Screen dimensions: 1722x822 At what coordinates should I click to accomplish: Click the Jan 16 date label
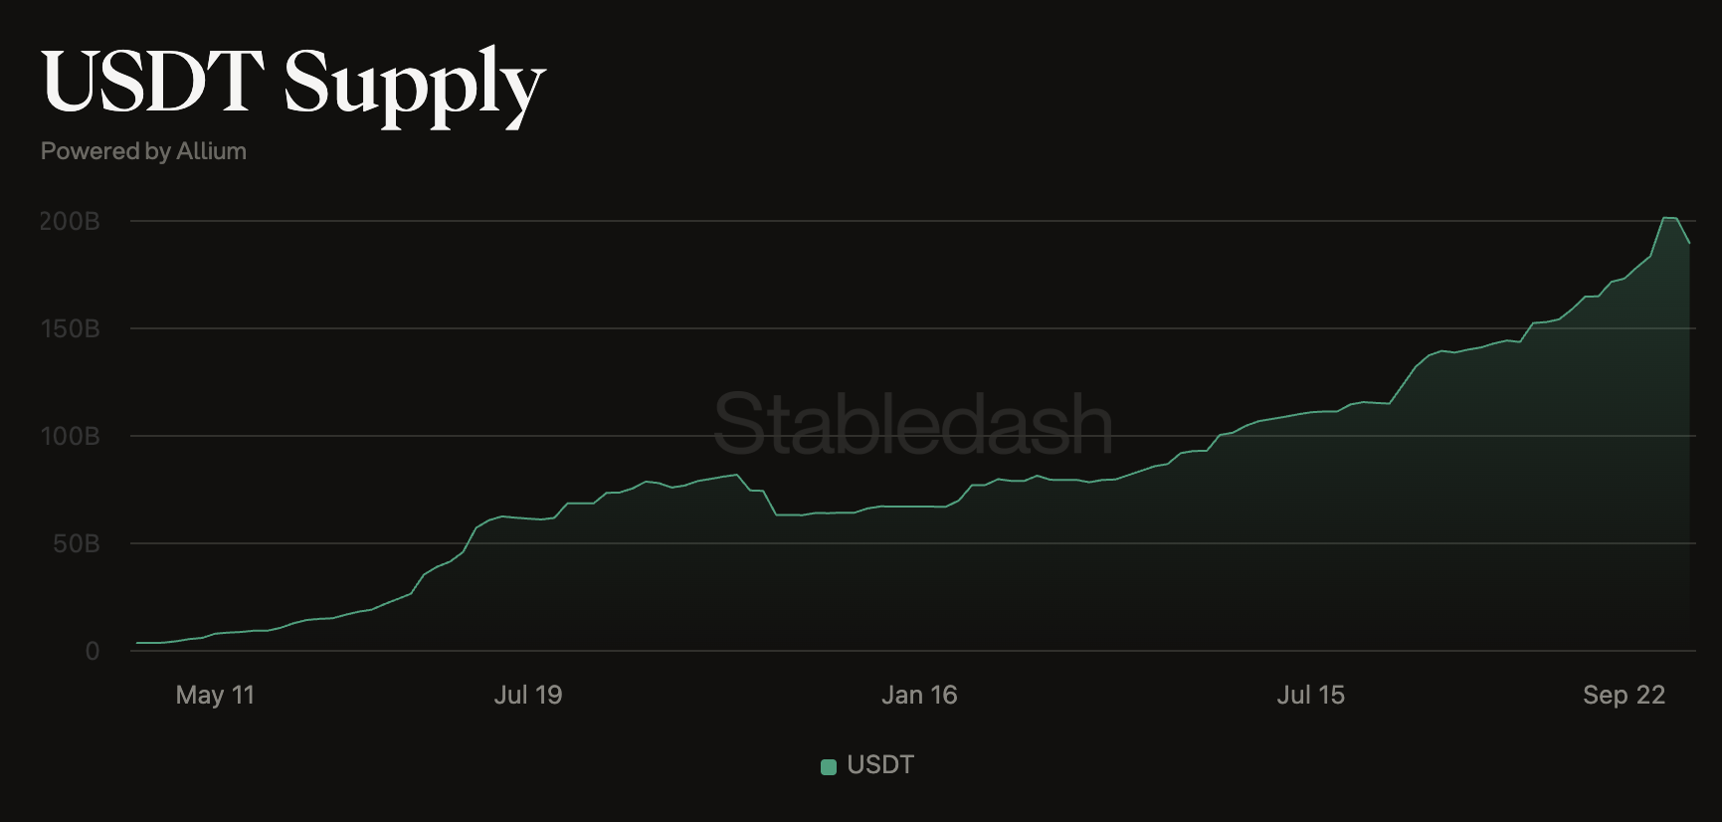coord(919,695)
